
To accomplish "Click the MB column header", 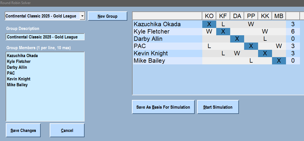I will pos(279,16).
